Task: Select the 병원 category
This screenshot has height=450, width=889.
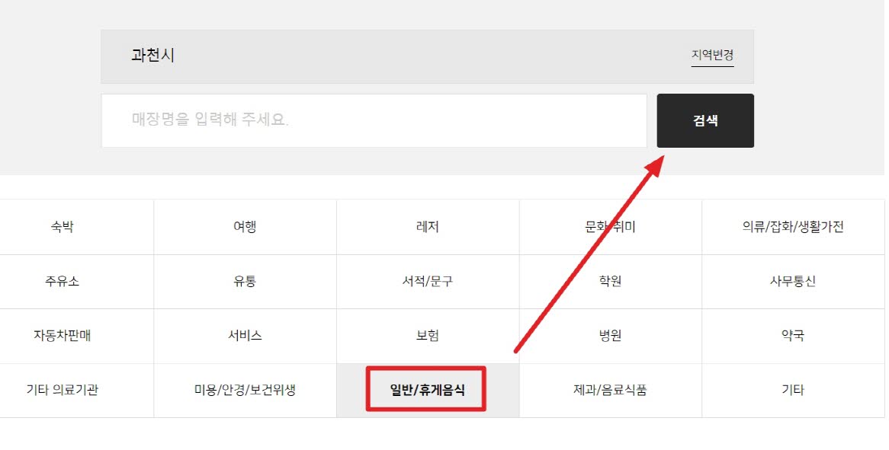Action: pos(611,336)
